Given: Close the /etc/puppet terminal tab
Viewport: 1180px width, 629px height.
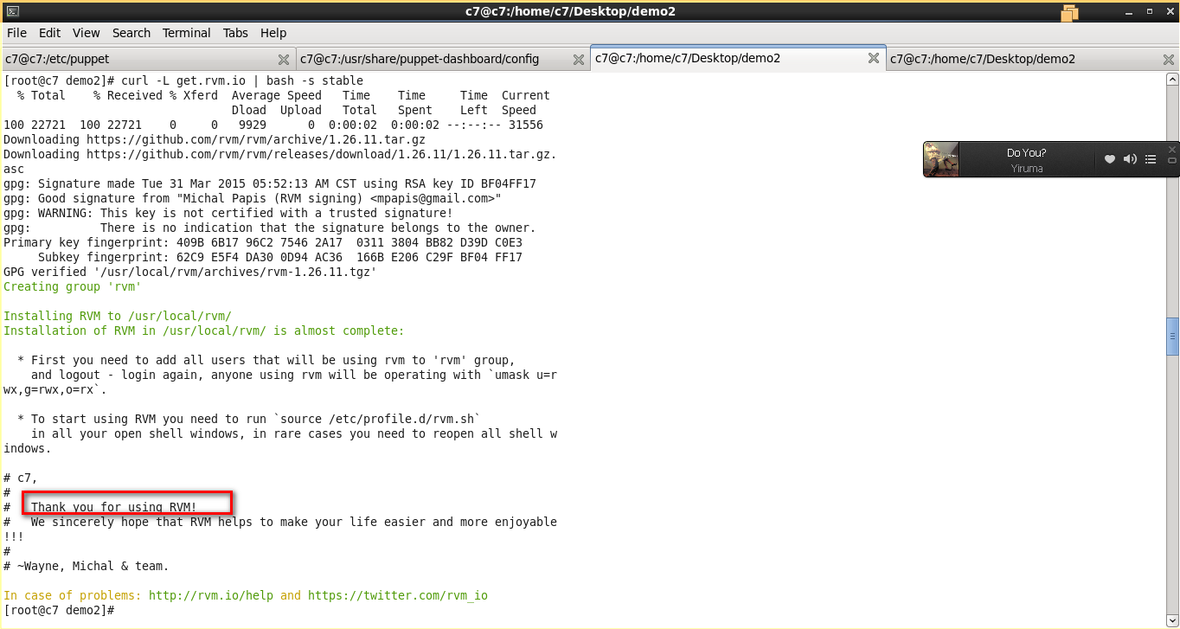Looking at the screenshot, I should [284, 59].
